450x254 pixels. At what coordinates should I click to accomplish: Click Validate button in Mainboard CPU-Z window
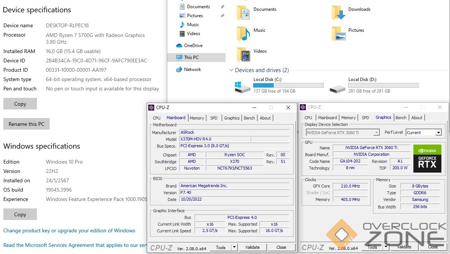(x=252, y=247)
